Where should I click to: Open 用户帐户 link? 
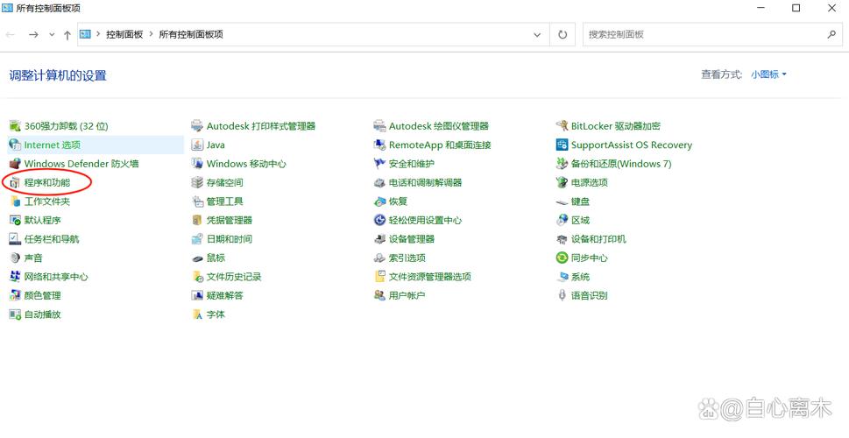pos(407,295)
